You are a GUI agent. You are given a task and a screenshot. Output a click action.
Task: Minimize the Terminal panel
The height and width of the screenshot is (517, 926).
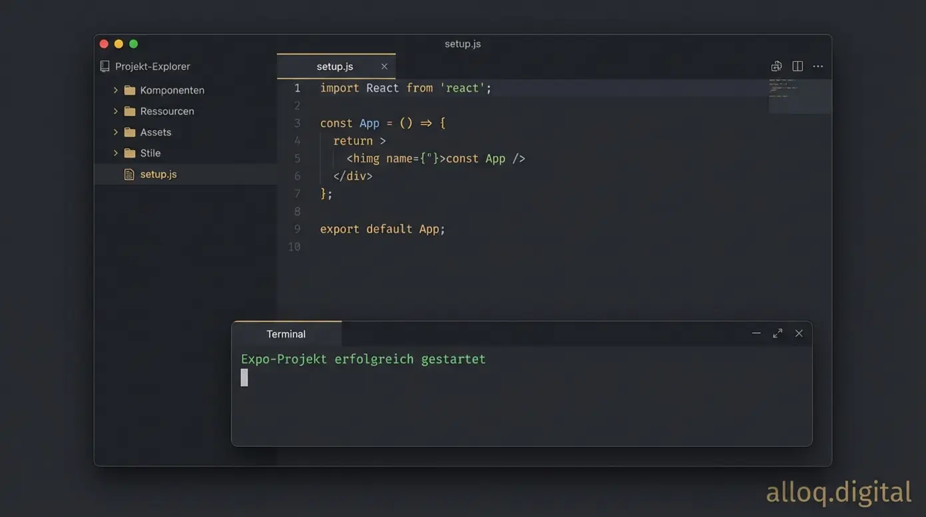pos(756,332)
